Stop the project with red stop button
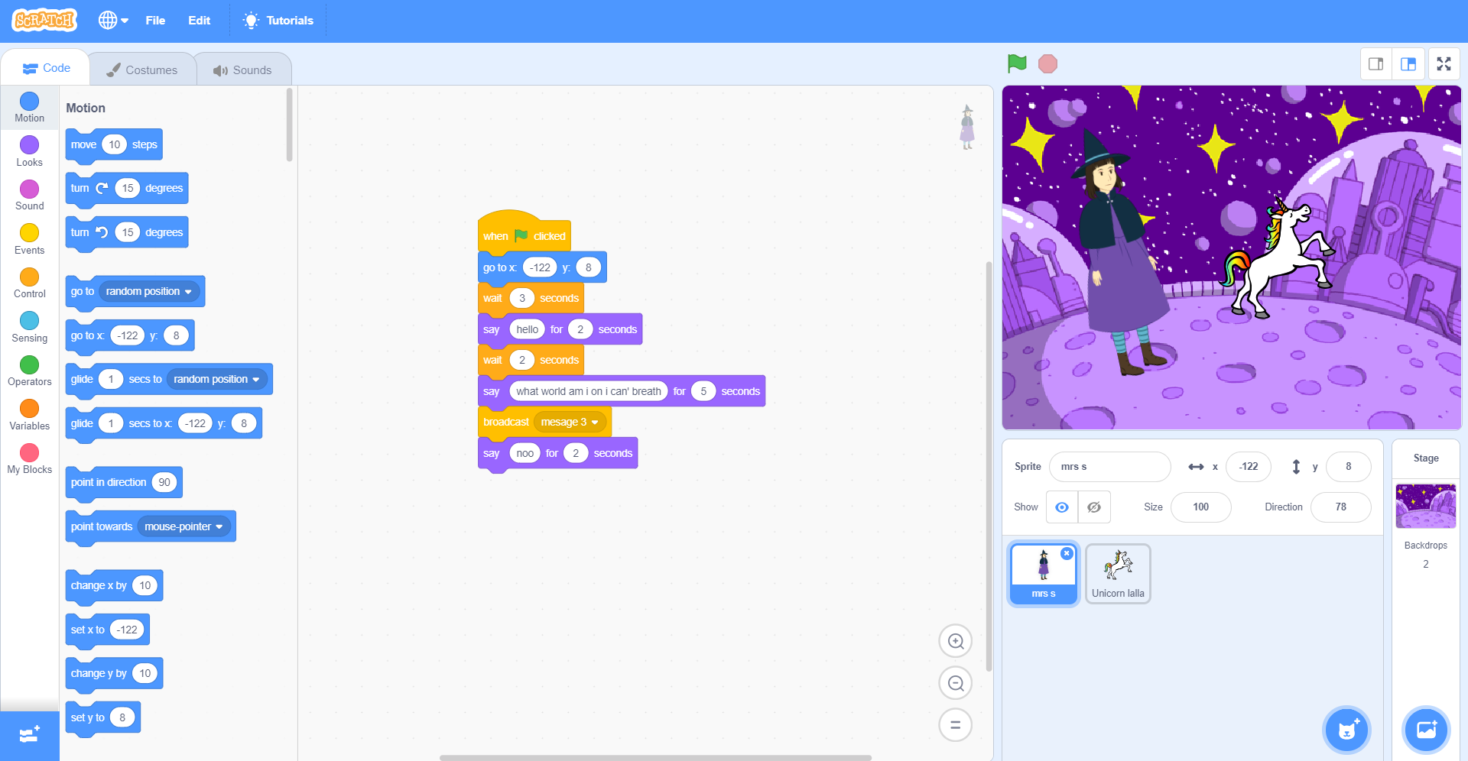 pos(1047,63)
